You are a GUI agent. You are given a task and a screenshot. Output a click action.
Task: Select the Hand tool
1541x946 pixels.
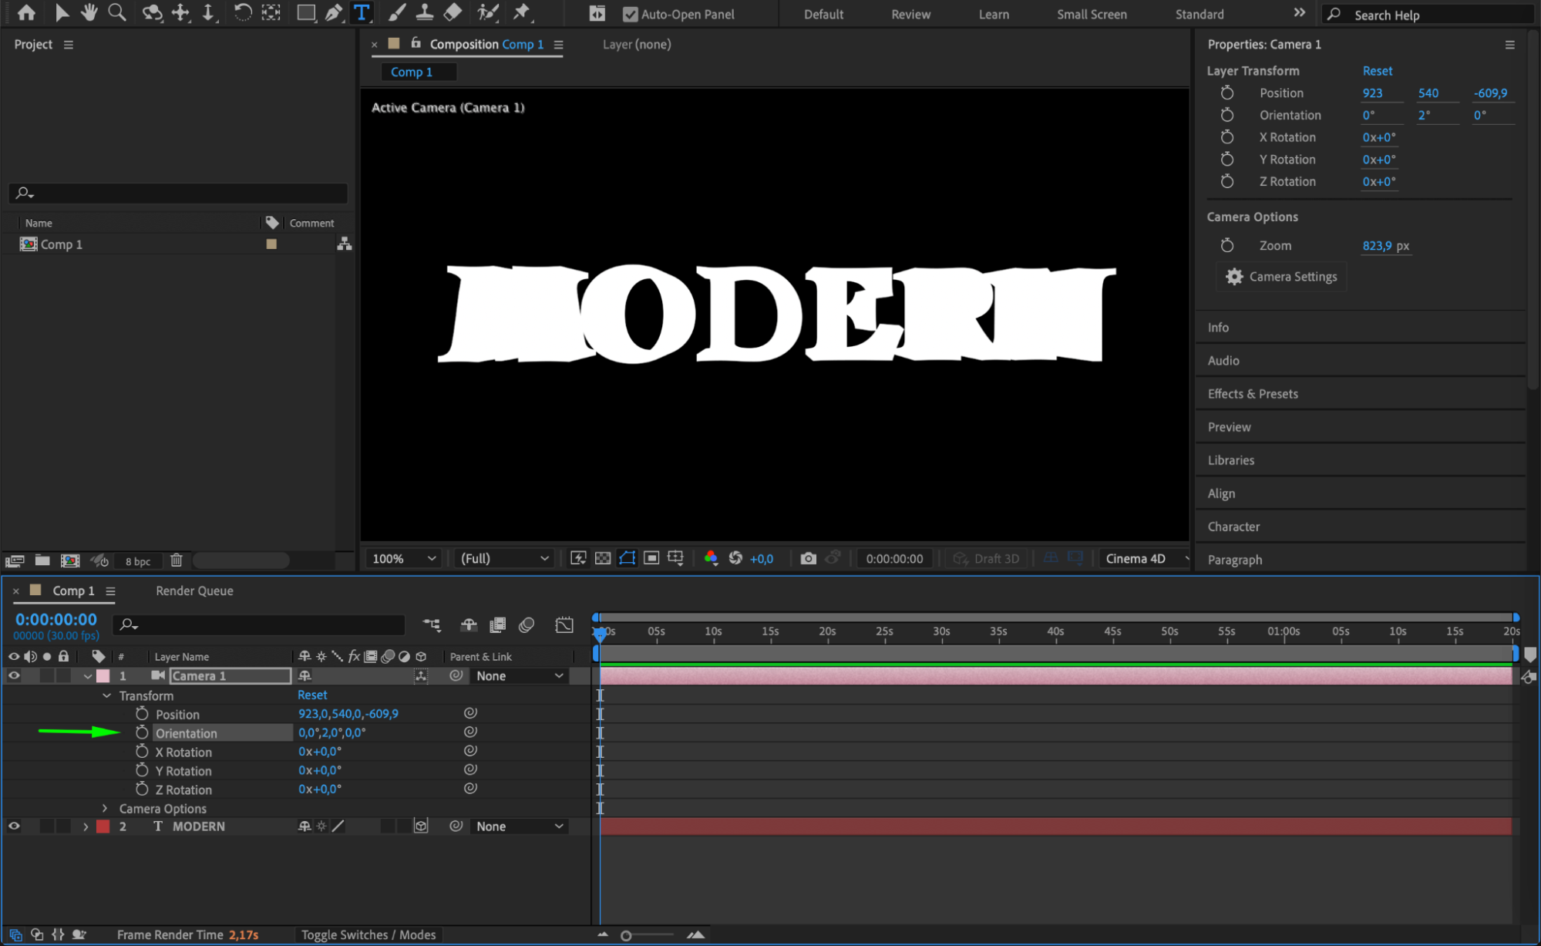89,13
